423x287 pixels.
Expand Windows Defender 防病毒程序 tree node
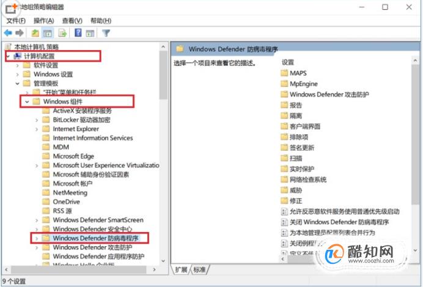click(37, 238)
